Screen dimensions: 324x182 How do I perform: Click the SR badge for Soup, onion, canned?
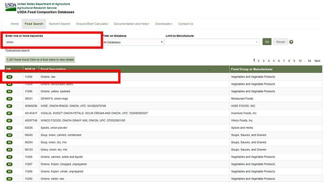coord(9,135)
